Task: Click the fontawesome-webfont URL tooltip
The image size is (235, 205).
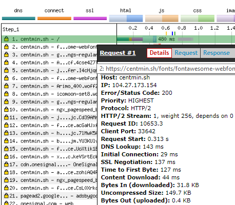Action: [167, 69]
